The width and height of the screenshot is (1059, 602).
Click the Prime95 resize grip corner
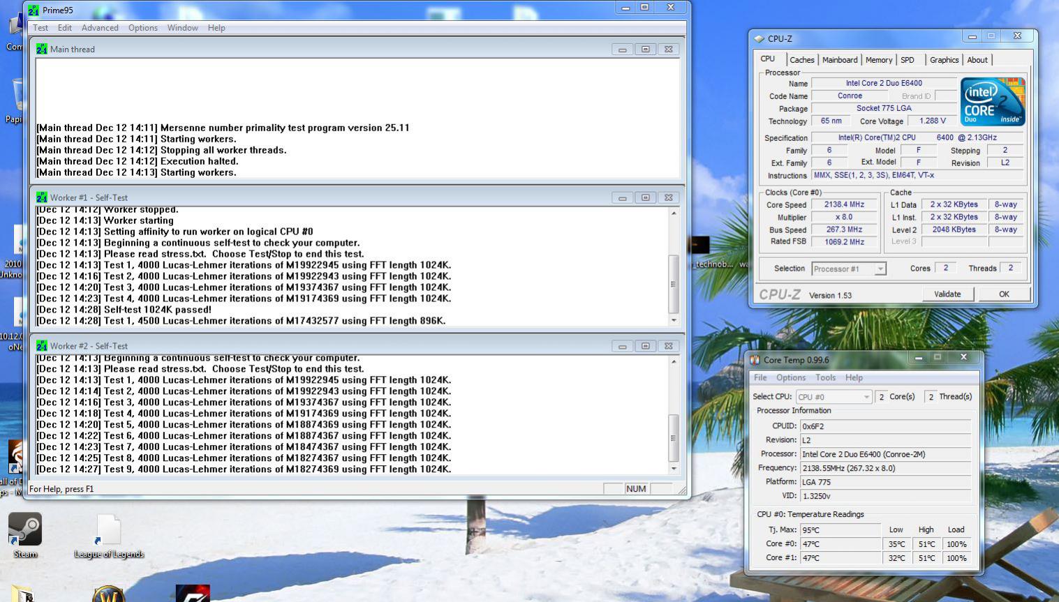point(682,490)
